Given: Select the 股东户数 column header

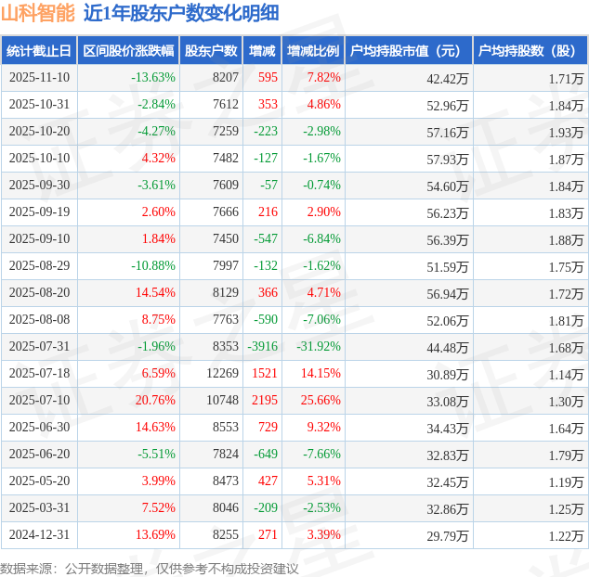Looking at the screenshot, I should [211, 51].
